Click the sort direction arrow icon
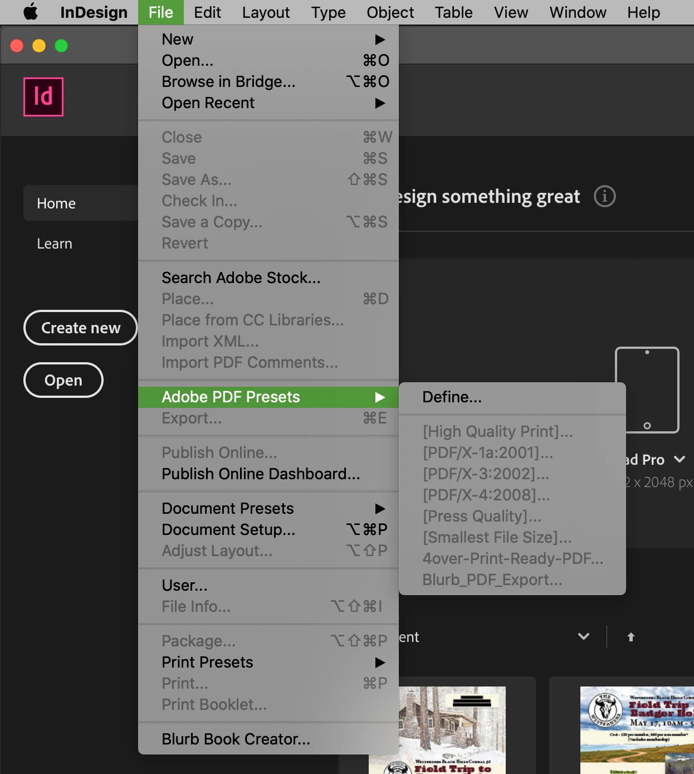 click(x=631, y=637)
